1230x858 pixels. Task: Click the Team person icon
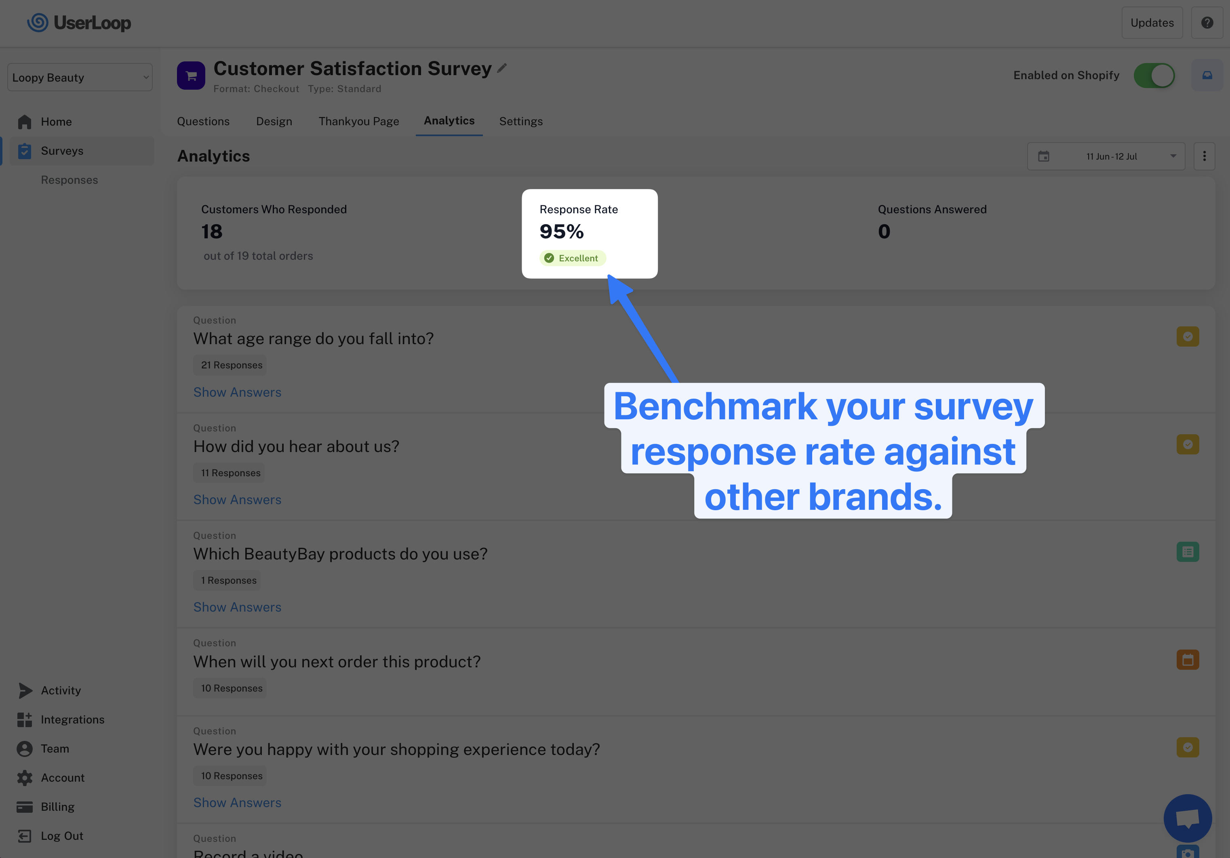pos(25,749)
